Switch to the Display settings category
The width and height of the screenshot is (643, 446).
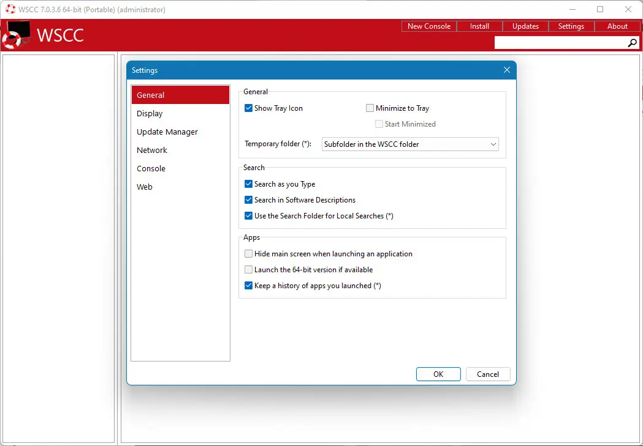[x=180, y=113]
